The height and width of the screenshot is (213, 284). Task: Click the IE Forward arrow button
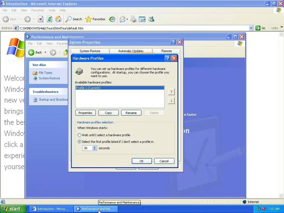pyautogui.click(x=27, y=19)
